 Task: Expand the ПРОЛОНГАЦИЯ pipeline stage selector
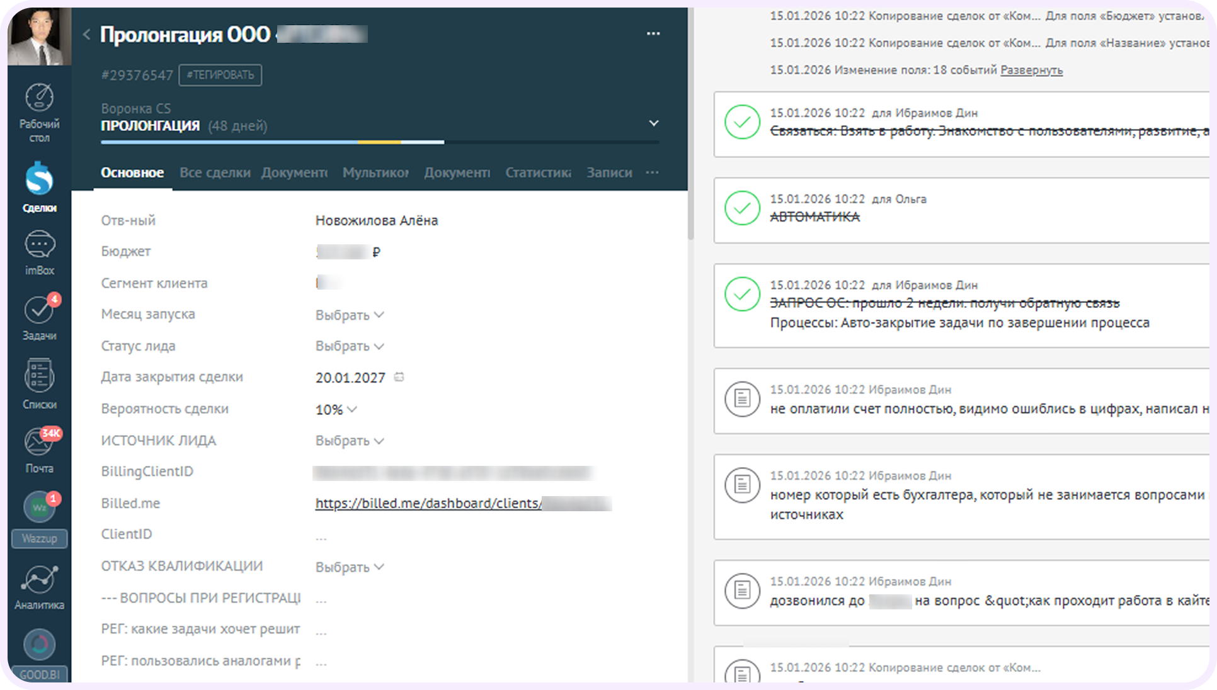[x=654, y=123]
